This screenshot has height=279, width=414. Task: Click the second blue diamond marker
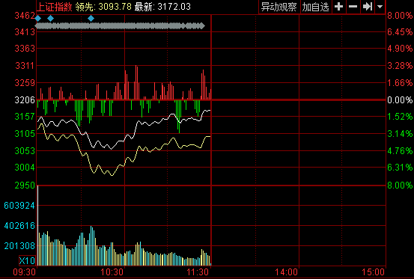pyautogui.click(x=50, y=18)
